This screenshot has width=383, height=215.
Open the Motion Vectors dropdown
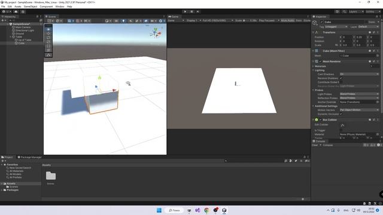[359, 110]
